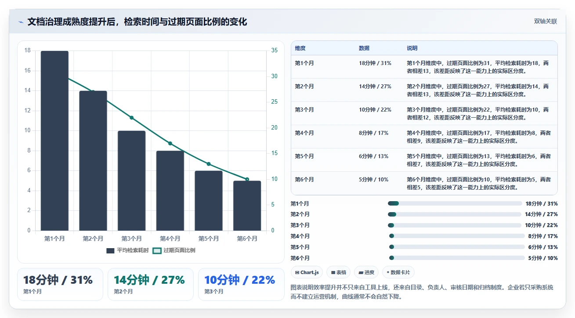Viewport: 575px width, 318px height.
Task: Click the progress value 5分钟 / 10%
Action: [543, 258]
